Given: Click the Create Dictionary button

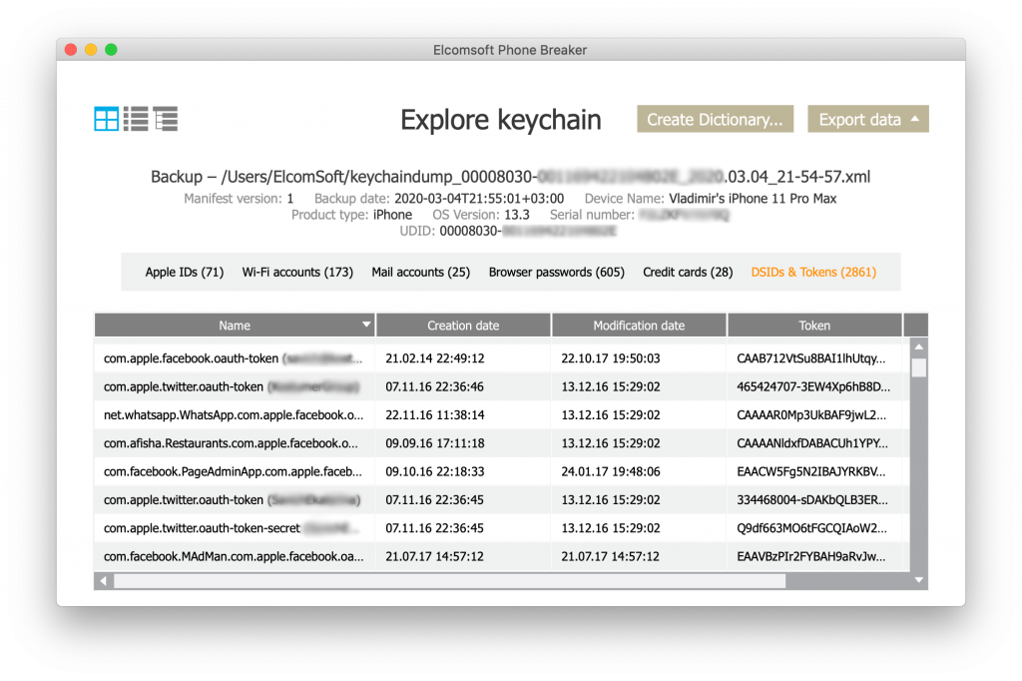Looking at the screenshot, I should pyautogui.click(x=715, y=118).
